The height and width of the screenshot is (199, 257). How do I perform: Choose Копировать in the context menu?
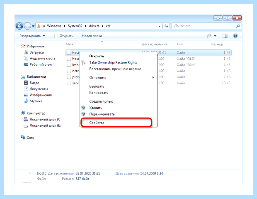click(x=99, y=93)
